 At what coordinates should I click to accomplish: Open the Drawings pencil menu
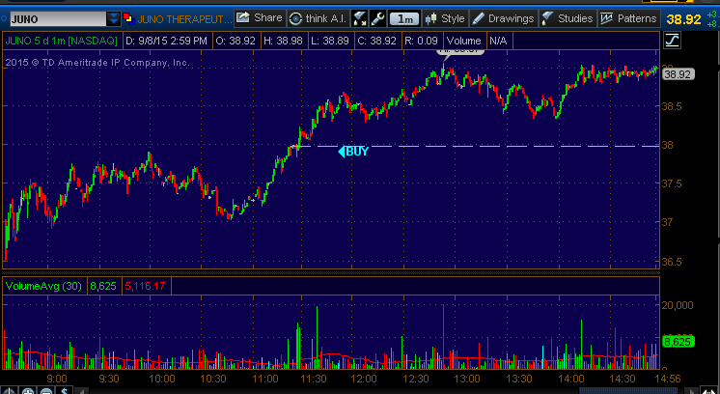[503, 17]
